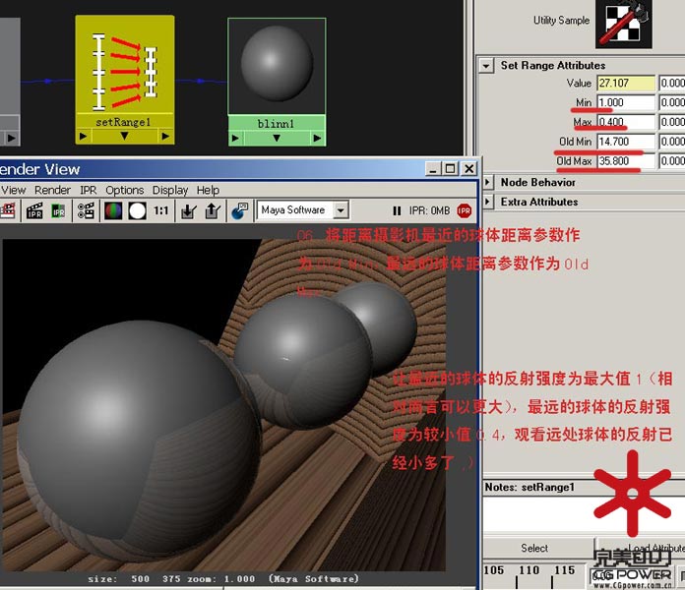The width and height of the screenshot is (685, 590).
Task: Click the second Value field showing 0.000
Action: (x=672, y=83)
